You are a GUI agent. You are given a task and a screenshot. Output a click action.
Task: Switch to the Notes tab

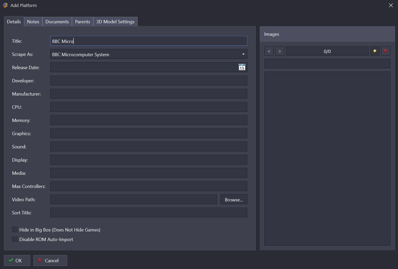pos(33,22)
